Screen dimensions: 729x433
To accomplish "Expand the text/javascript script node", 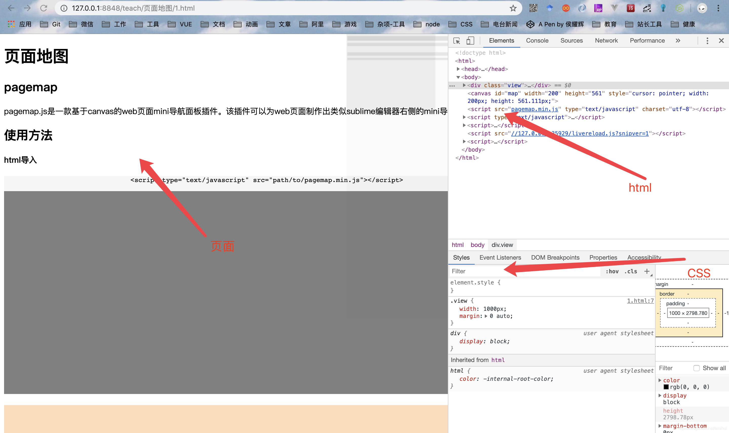I will [x=464, y=117].
